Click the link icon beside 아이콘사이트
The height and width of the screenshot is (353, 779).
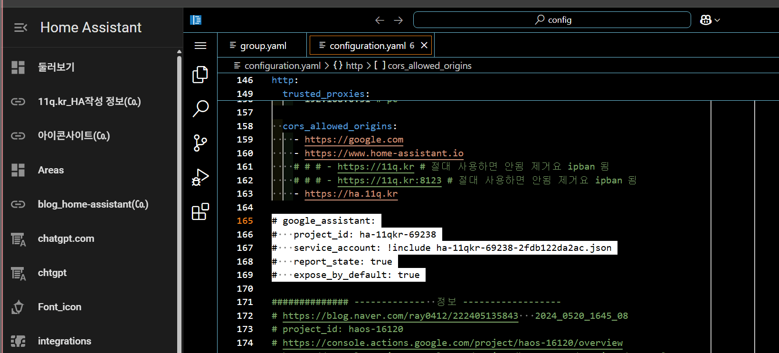pyautogui.click(x=18, y=136)
